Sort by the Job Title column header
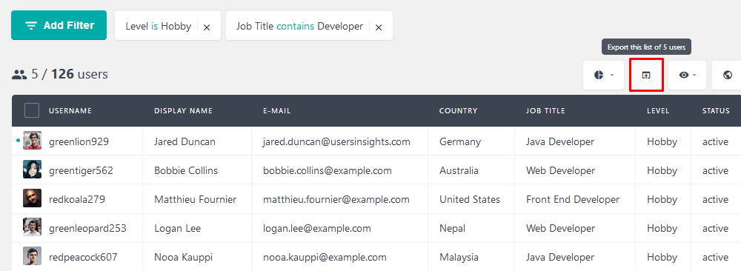 point(545,111)
